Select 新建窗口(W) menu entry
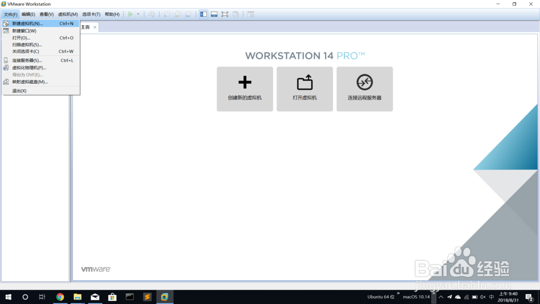Image resolution: width=540 pixels, height=304 pixels. pyautogui.click(x=41, y=31)
